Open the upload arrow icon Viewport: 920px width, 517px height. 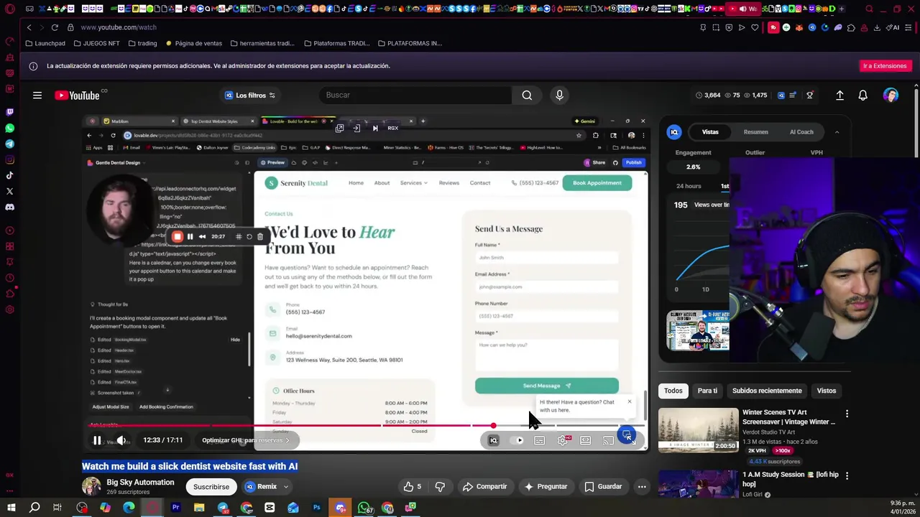coord(839,95)
